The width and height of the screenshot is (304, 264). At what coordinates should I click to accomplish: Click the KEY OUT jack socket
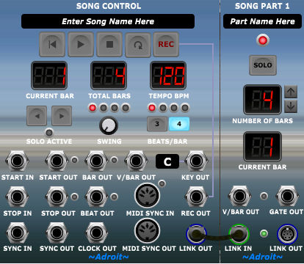196,161
